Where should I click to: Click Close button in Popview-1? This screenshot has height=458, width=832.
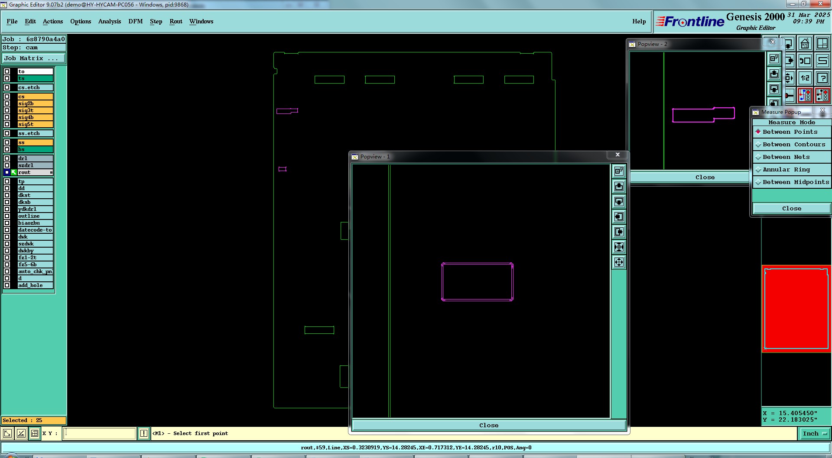pos(489,425)
